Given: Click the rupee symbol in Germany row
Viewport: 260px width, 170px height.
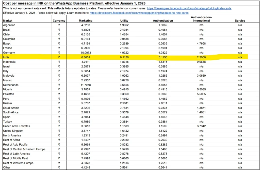Looking at the screenshot, I should click(59, 53).
